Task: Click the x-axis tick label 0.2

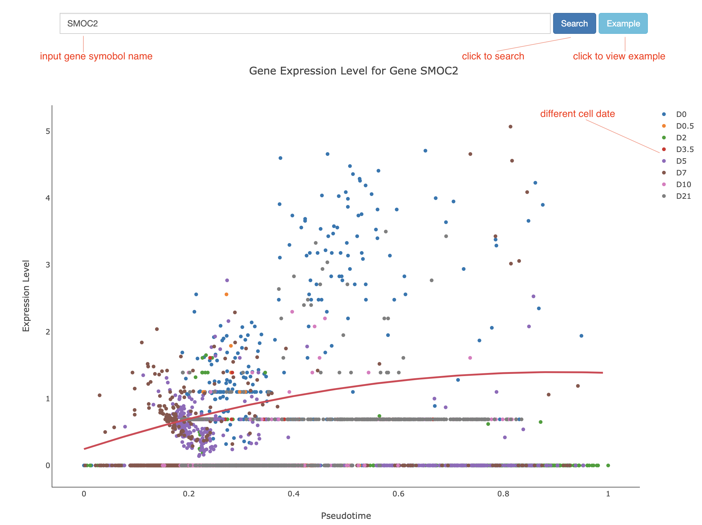Action: point(189,494)
